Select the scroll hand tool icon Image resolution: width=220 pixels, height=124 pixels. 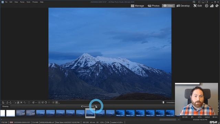coord(18,103)
